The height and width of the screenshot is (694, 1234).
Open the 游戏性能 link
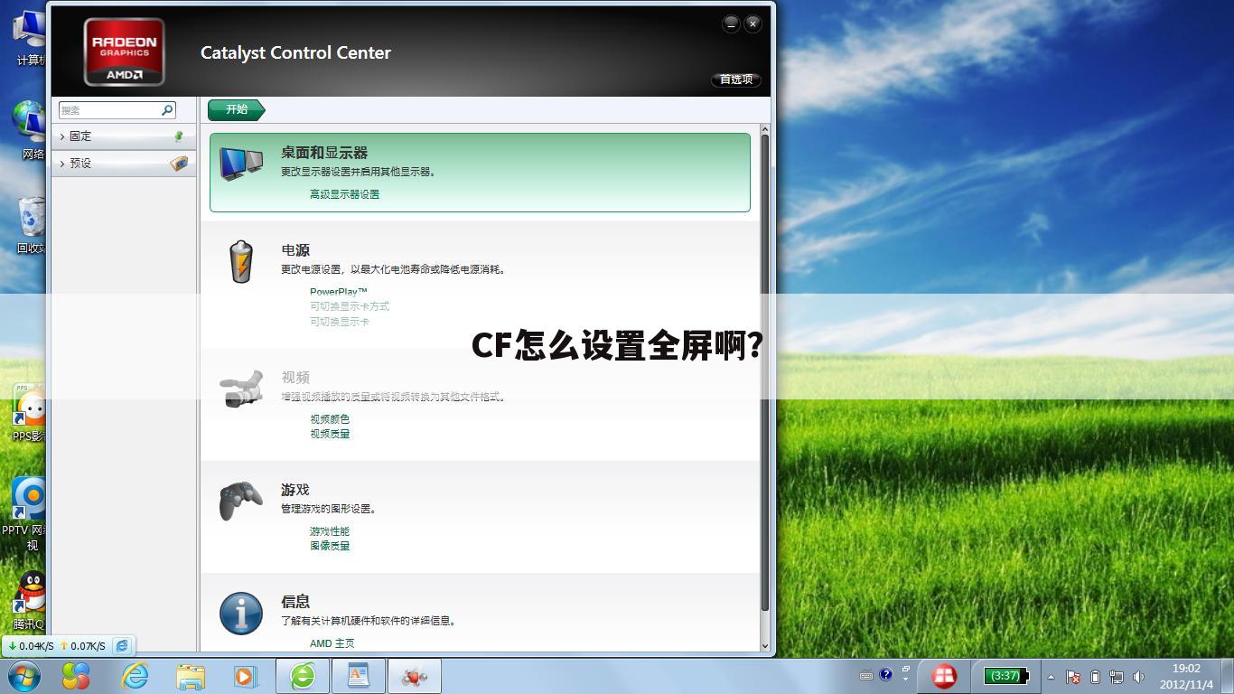coord(330,531)
